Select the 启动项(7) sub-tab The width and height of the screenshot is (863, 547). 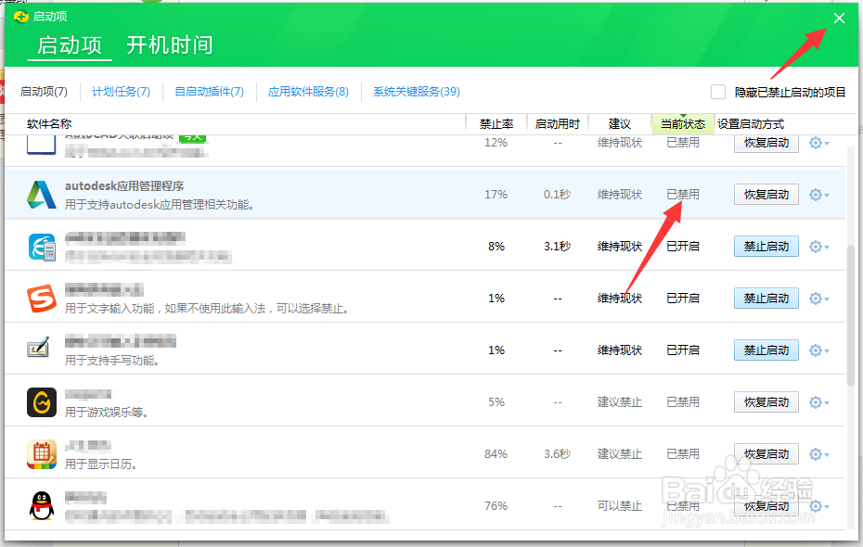tap(44, 91)
